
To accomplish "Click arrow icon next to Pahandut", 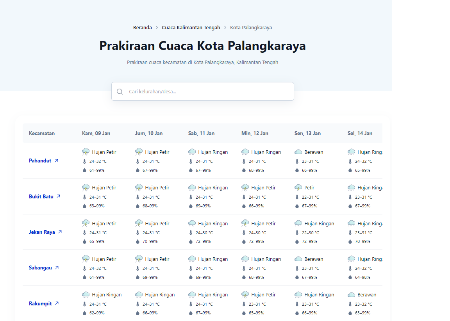I will (57, 160).
